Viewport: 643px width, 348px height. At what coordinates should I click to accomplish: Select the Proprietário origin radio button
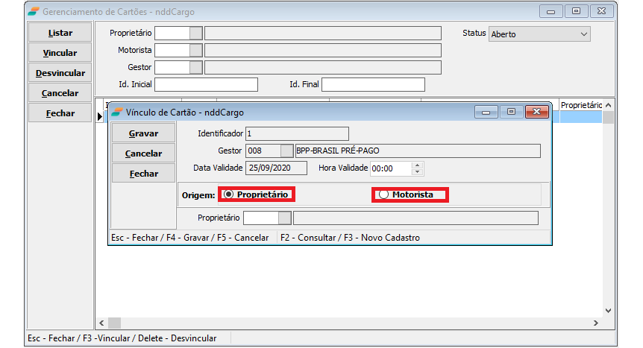tap(229, 194)
